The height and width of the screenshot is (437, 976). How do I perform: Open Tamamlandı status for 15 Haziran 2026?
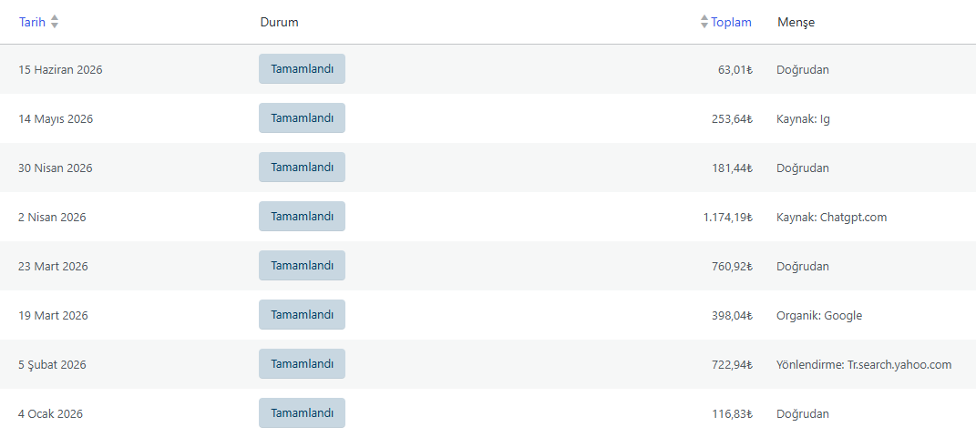tap(302, 69)
